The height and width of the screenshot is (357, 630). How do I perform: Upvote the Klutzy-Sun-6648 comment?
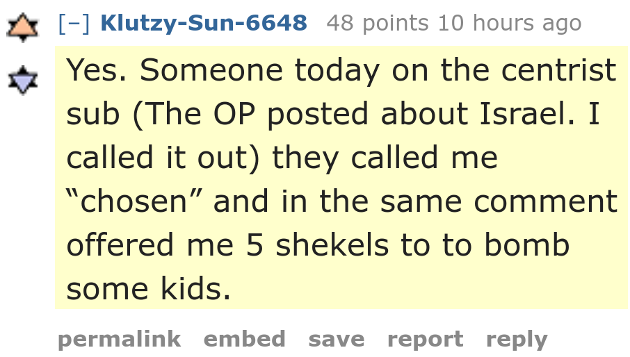[x=22, y=27]
